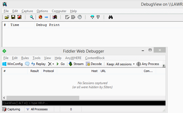Screen dimensions: 183x113
Task: Minimize the Fiddler Web Debugger window
Action: pos(143,50)
